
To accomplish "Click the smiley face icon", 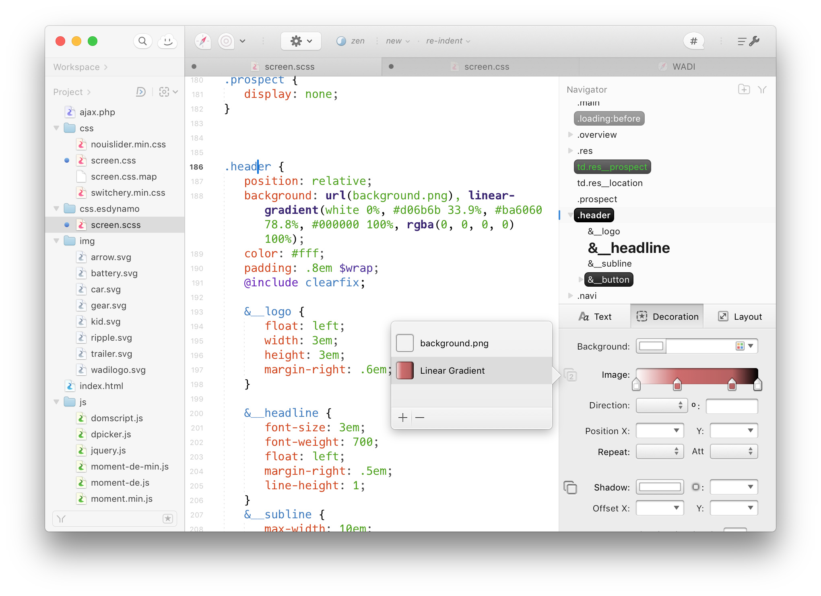I will [167, 41].
